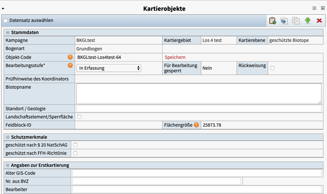
Task: Open the Bearbeitungsstufe dropdown showing In Erfassung
Action: [109, 68]
